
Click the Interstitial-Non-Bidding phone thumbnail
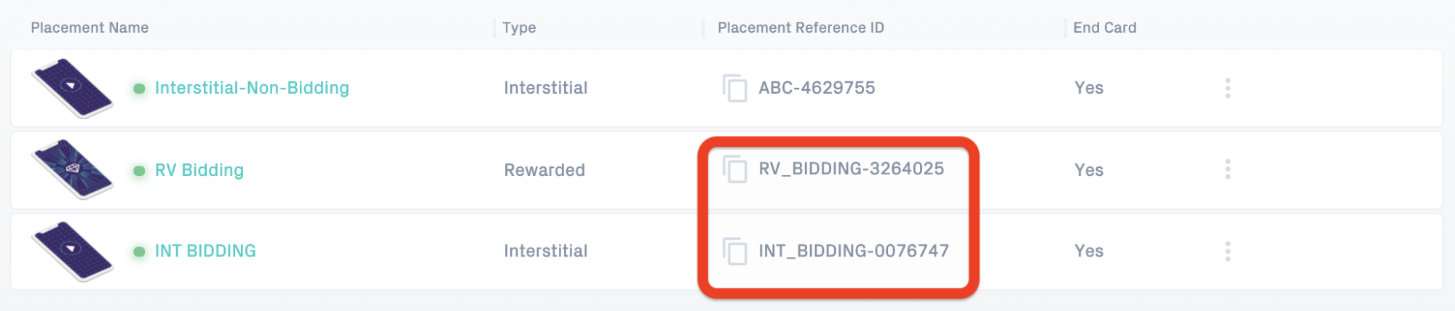point(72,88)
